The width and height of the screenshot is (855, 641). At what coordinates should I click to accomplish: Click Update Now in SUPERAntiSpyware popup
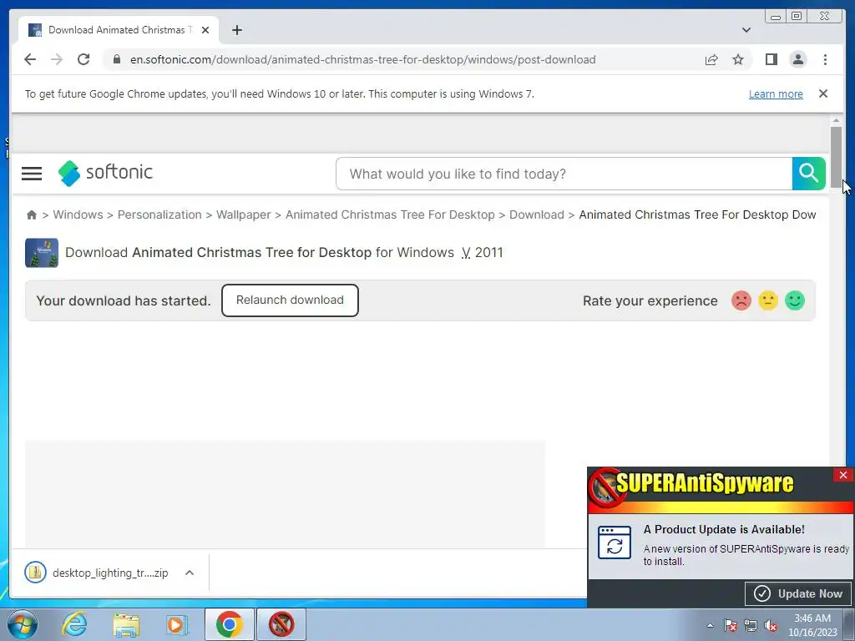tap(798, 593)
